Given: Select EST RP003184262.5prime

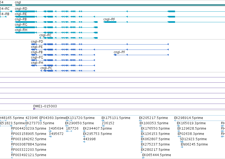Looking at the screenshot, I should pyautogui.click(x=29, y=139).
